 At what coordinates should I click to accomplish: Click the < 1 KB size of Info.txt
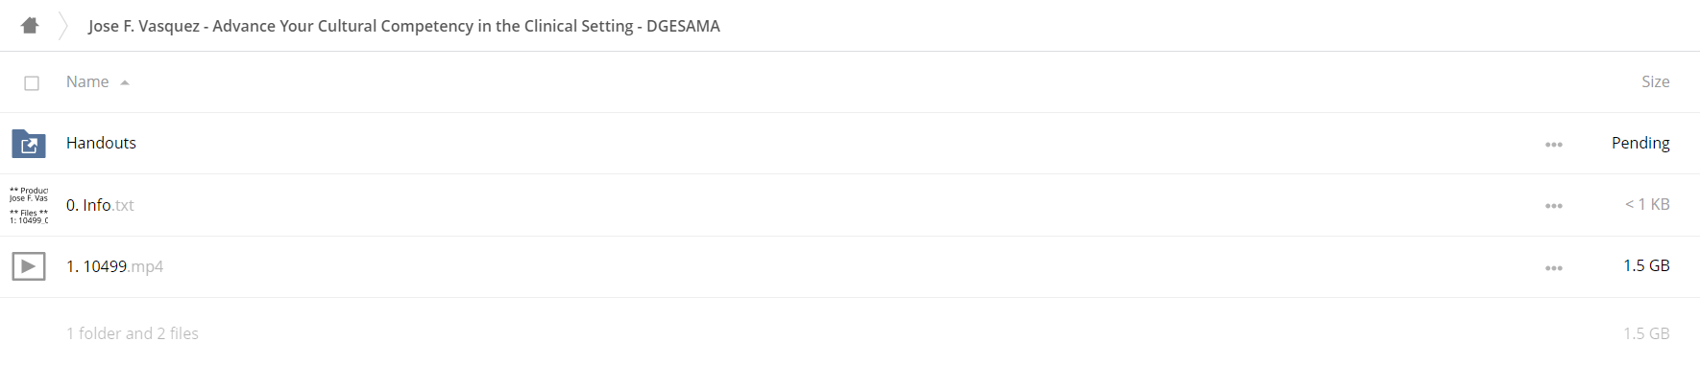(x=1647, y=204)
